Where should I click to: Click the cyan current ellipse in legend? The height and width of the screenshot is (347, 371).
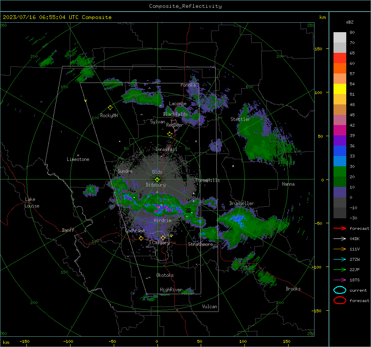point(340,290)
